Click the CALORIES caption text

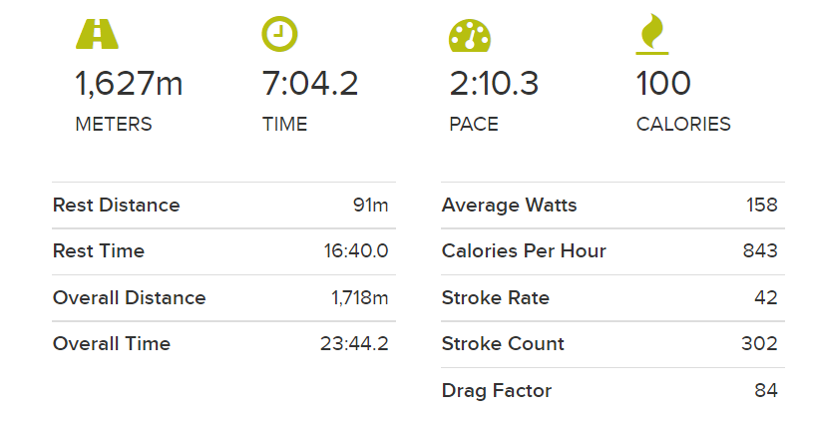pyautogui.click(x=683, y=125)
